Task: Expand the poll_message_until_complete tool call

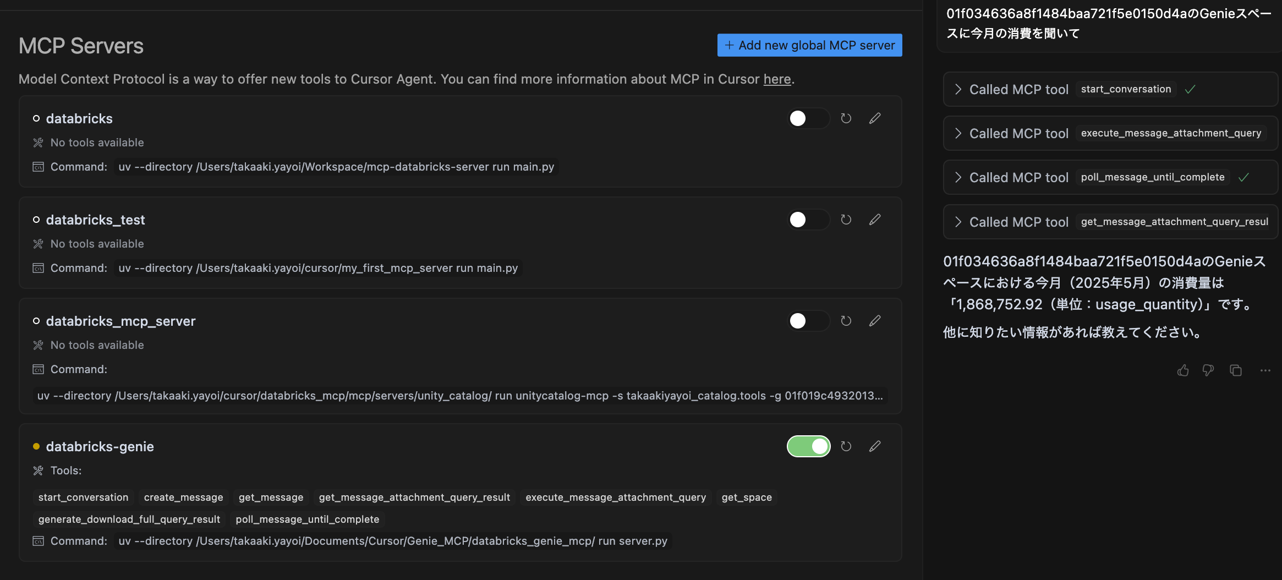Action: point(958,177)
